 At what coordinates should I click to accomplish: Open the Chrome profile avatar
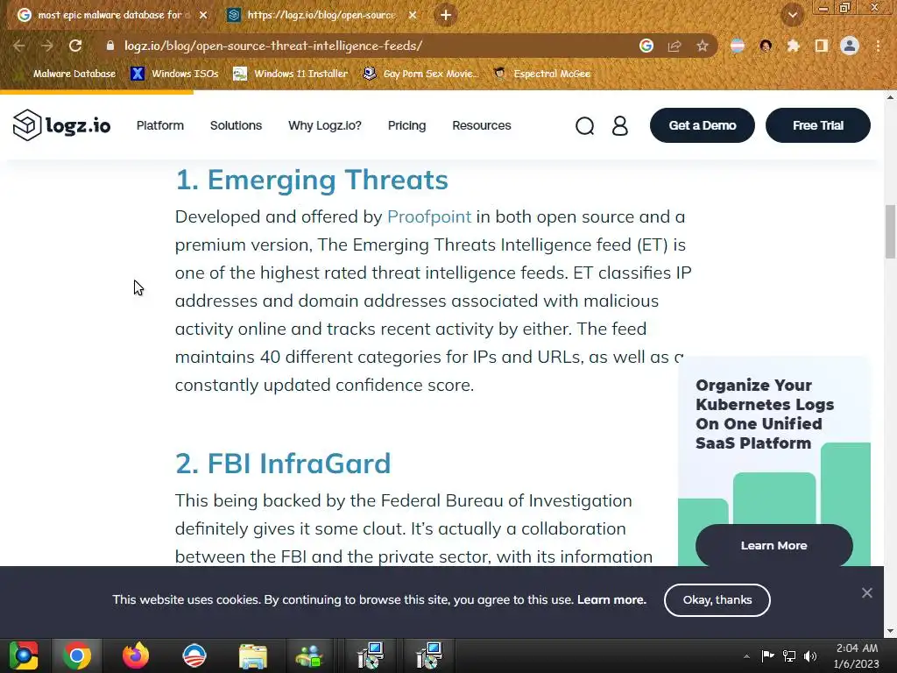[x=850, y=46]
